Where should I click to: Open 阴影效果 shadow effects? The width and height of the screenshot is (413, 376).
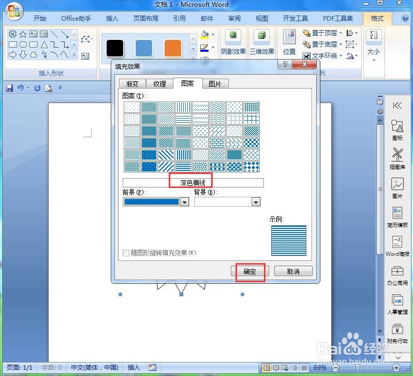[x=233, y=42]
